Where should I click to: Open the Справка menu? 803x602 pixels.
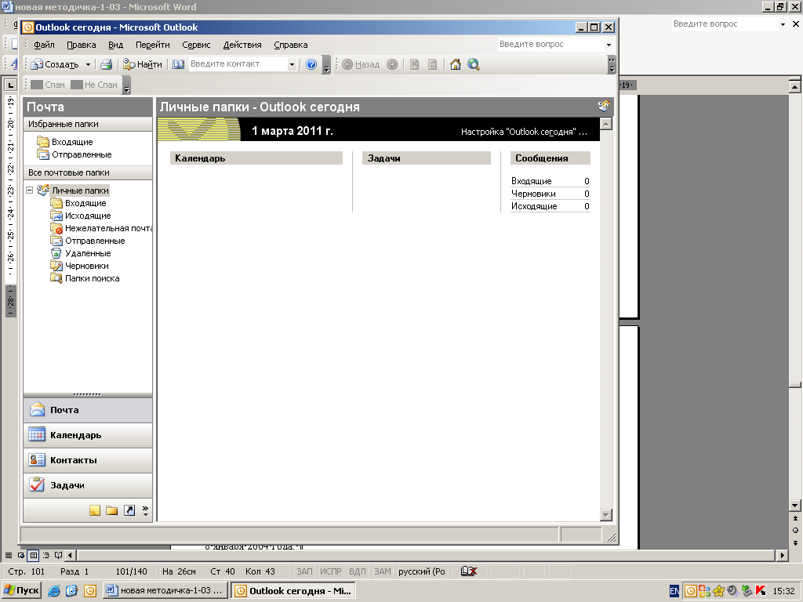(291, 45)
